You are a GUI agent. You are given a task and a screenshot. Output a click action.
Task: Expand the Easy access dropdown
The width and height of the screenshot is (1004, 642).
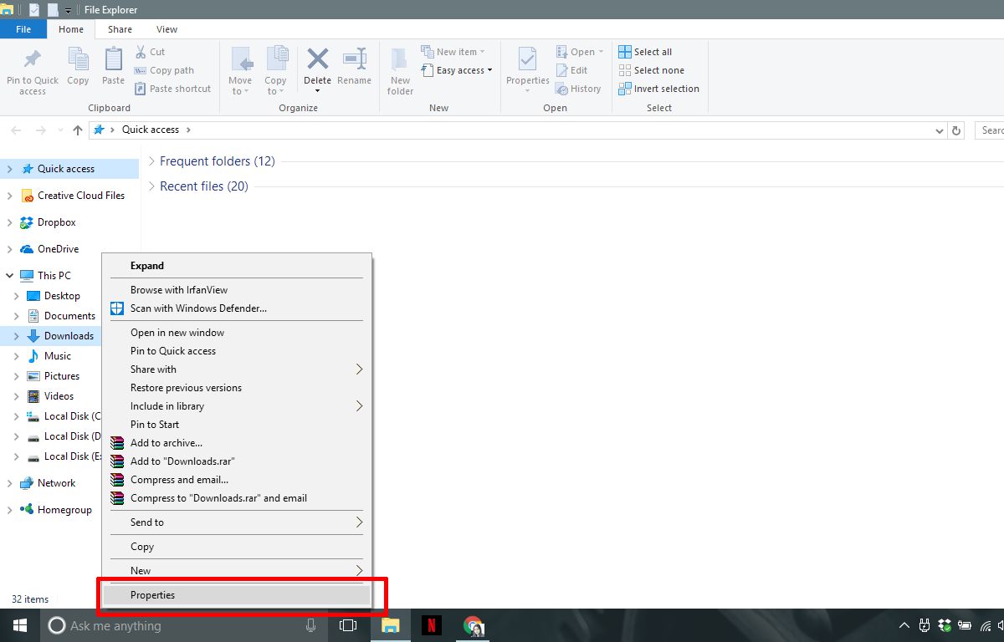pos(457,70)
